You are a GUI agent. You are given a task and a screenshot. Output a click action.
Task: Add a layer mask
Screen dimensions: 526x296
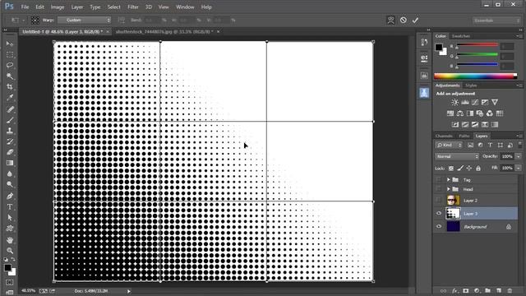tap(466, 290)
